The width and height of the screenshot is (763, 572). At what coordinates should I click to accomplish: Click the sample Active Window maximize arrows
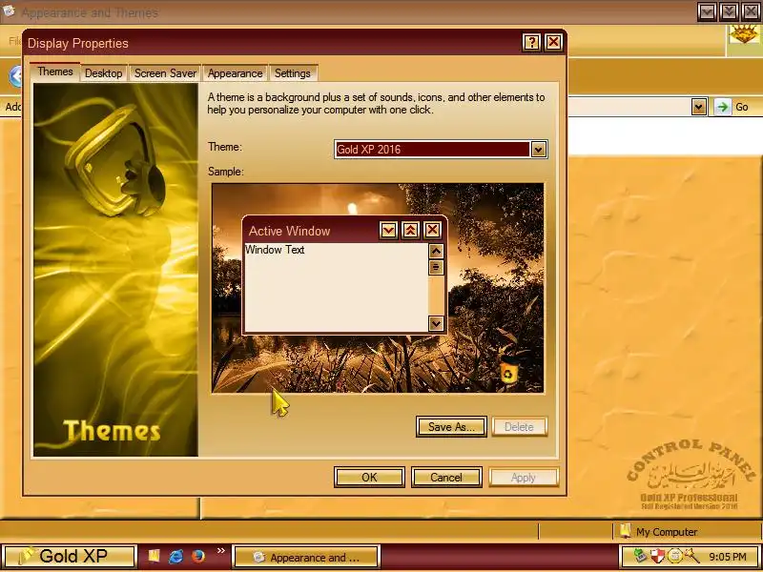coord(410,230)
